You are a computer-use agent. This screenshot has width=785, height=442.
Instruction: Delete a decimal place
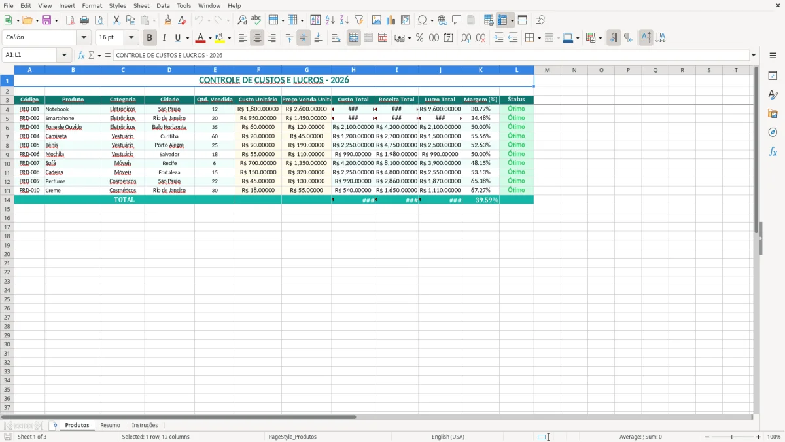[480, 38]
